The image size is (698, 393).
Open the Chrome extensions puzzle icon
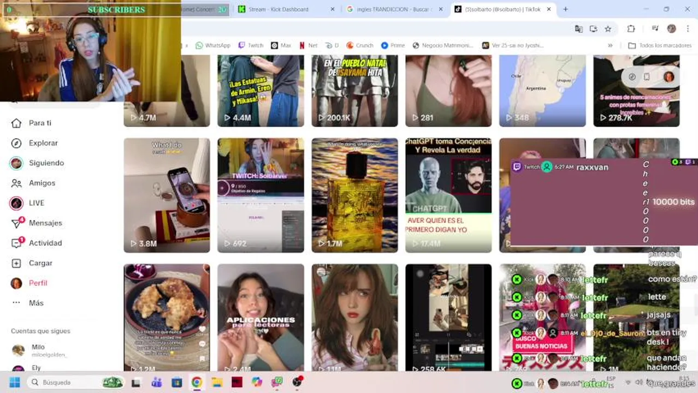pyautogui.click(x=631, y=29)
